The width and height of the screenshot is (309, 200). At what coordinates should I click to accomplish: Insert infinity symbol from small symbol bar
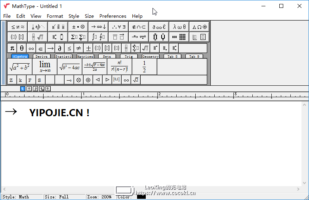(31, 48)
